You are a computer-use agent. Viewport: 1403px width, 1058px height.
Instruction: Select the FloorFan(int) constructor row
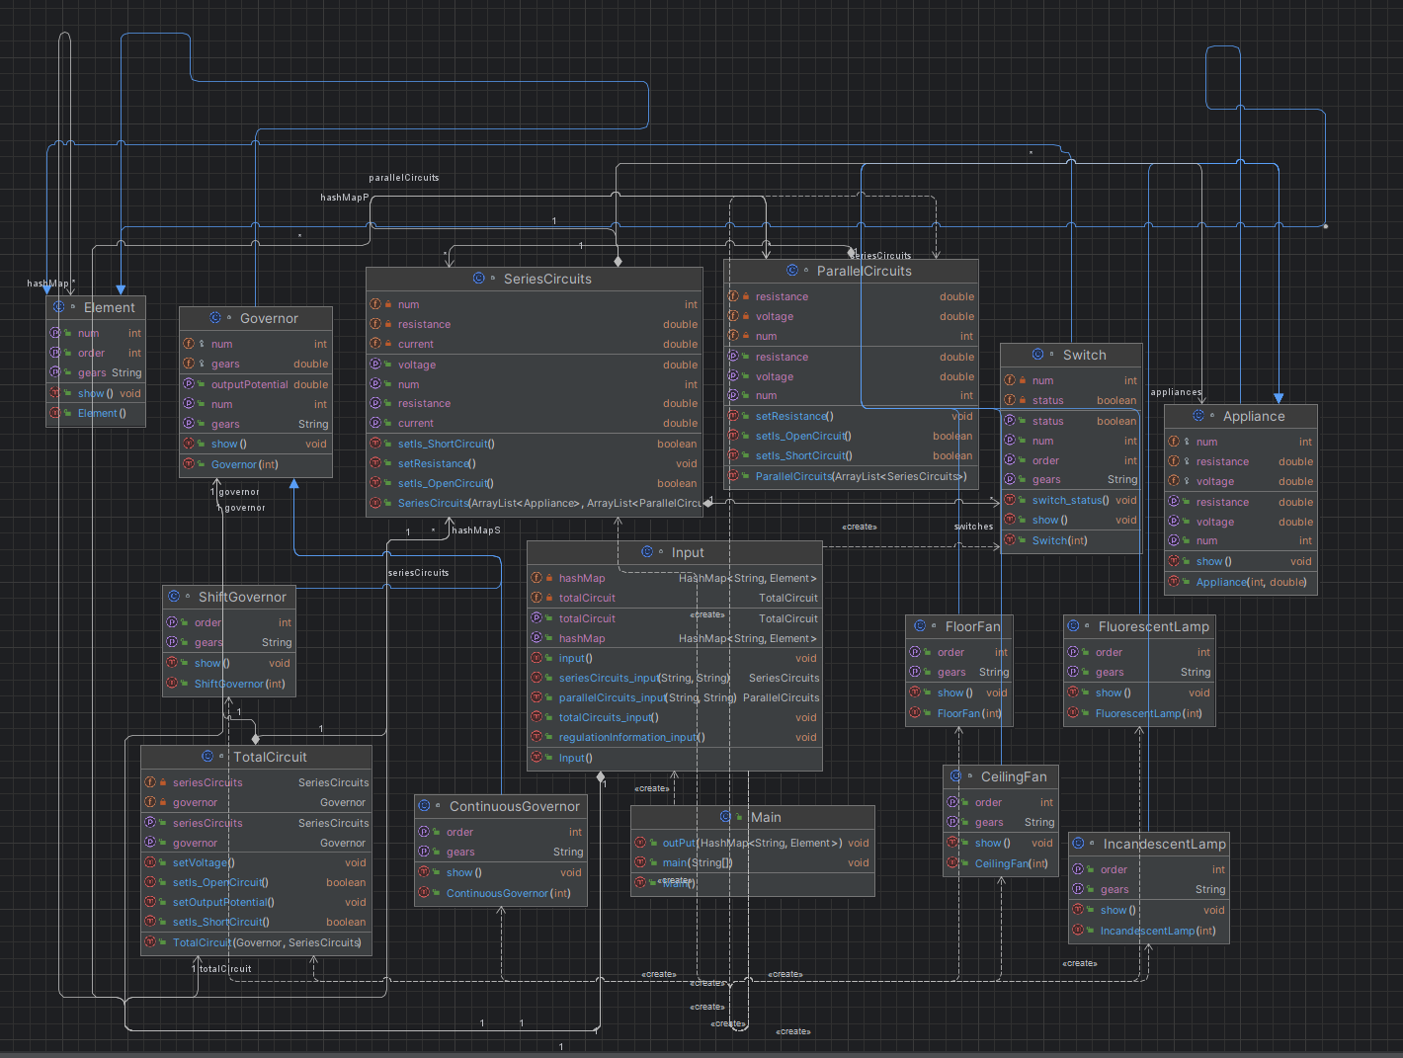click(x=959, y=713)
